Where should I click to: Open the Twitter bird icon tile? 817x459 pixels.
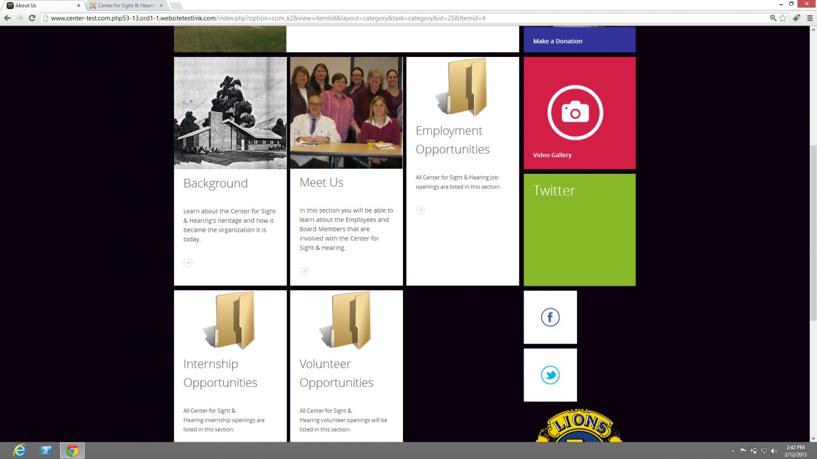(550, 375)
